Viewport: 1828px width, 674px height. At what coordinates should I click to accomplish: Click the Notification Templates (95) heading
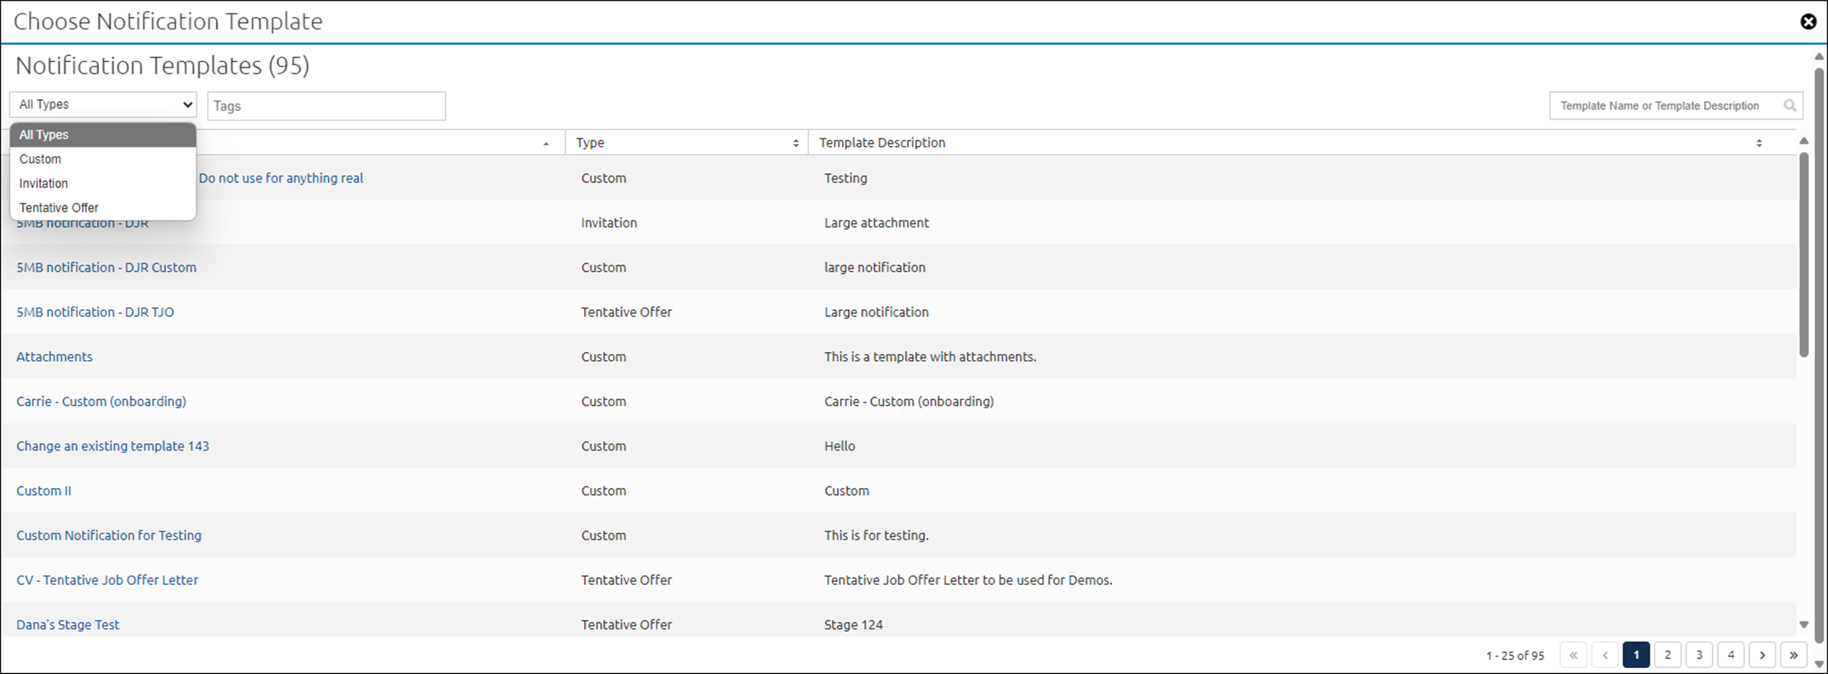(162, 66)
